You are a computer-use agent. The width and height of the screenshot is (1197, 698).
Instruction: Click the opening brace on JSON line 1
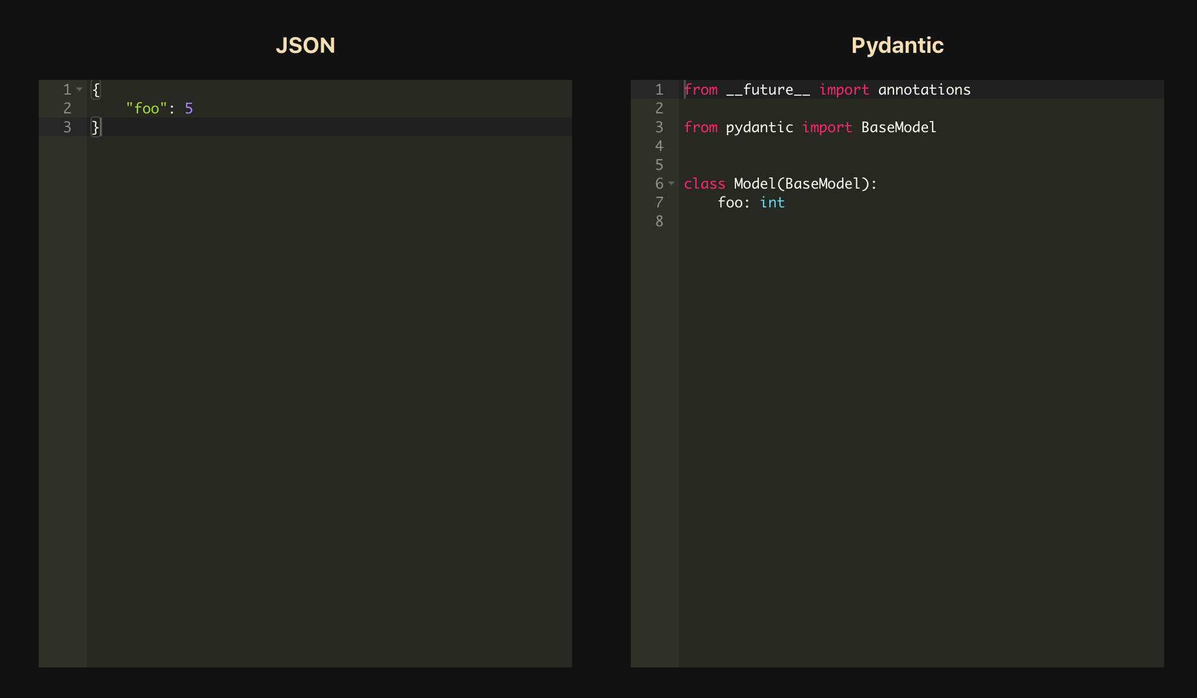pos(96,90)
